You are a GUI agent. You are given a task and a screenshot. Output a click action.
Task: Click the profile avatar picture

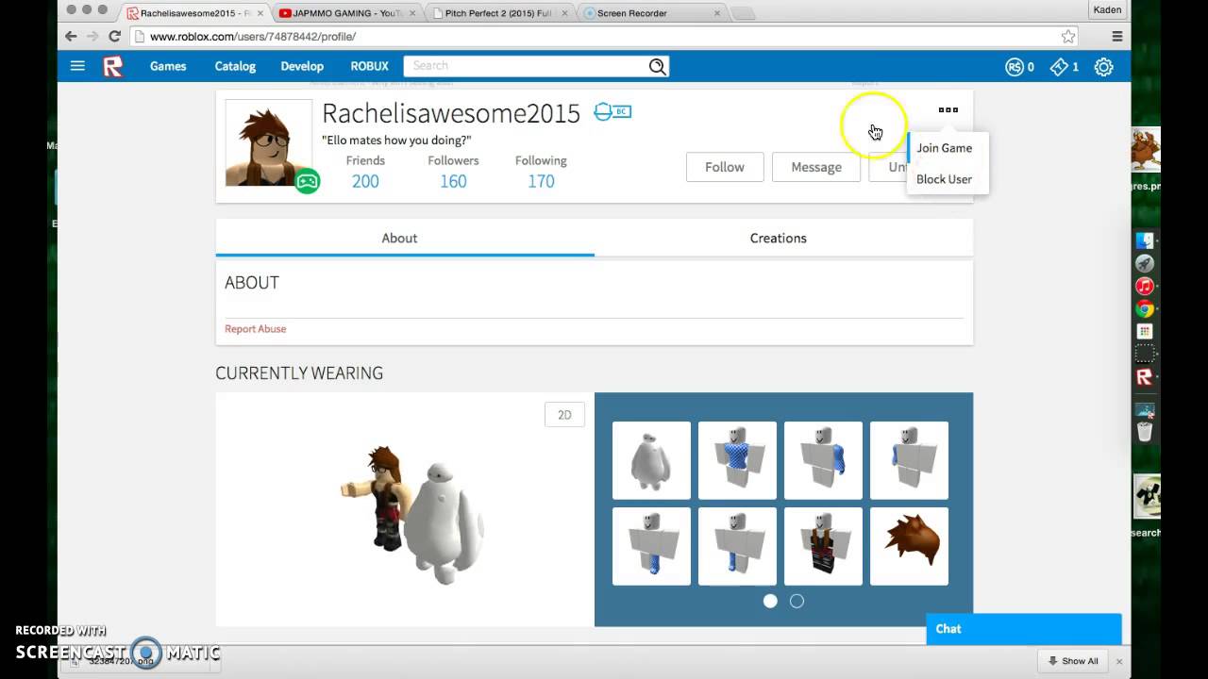pos(268,143)
